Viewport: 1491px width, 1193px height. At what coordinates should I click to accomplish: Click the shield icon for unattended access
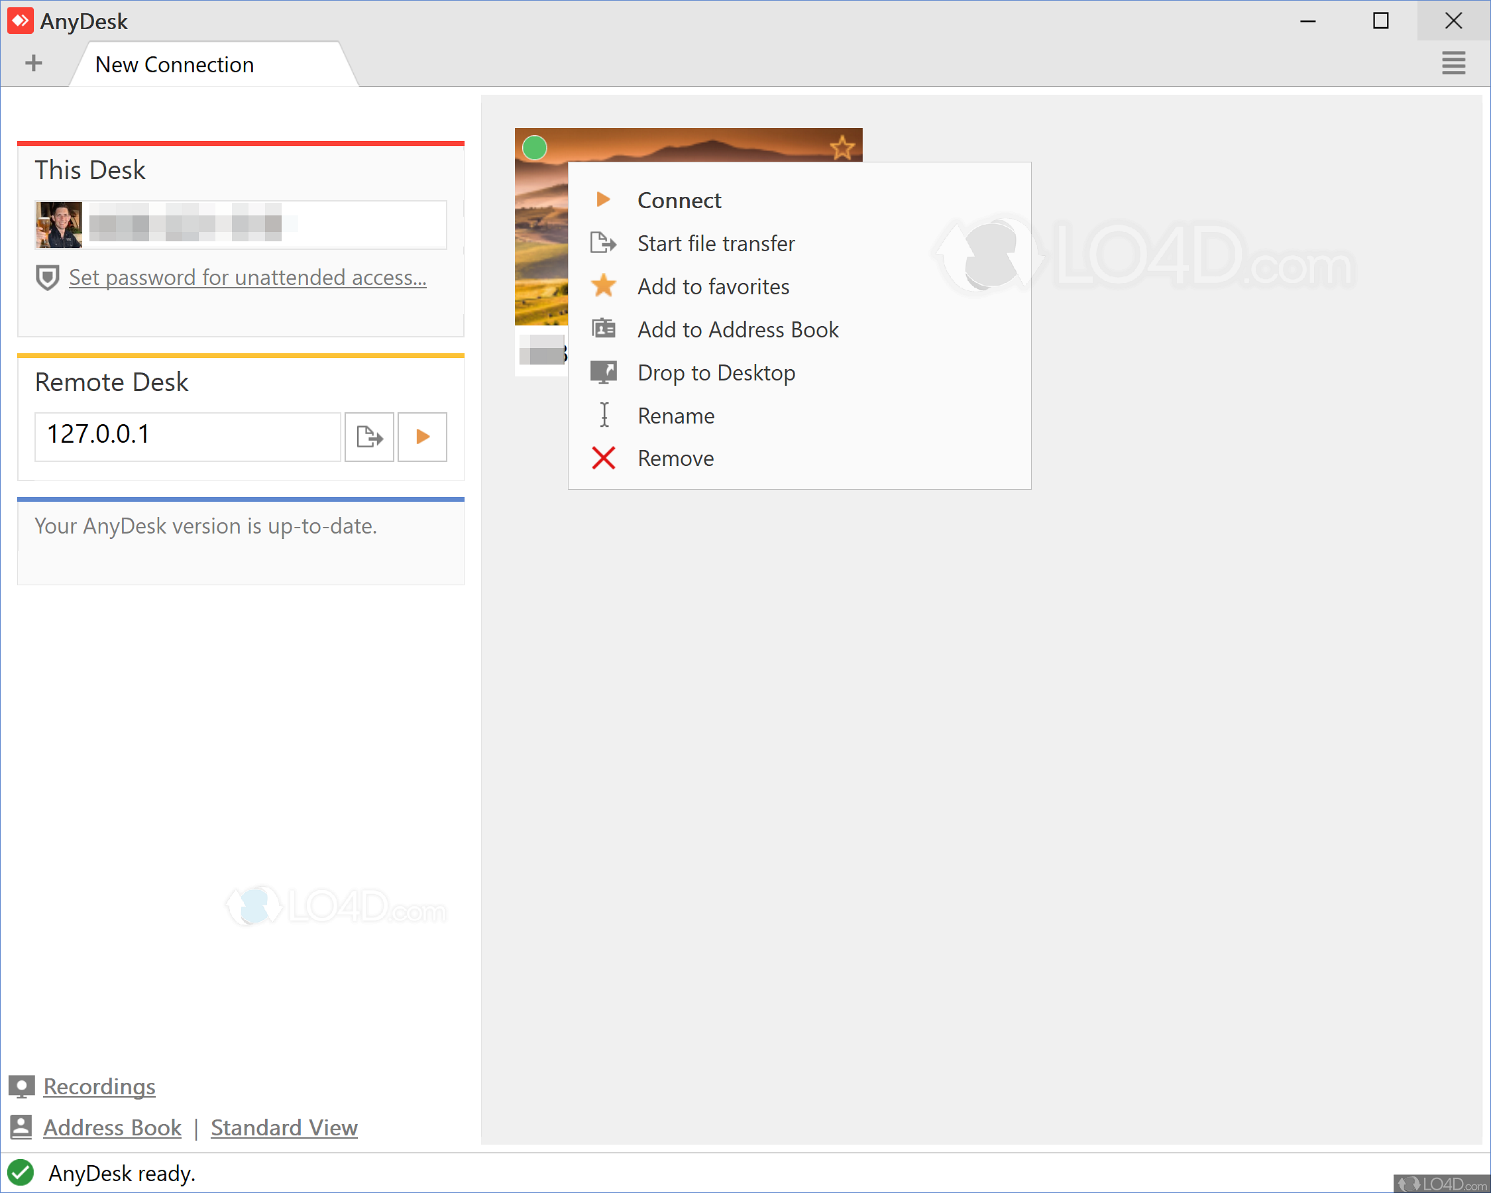point(47,278)
